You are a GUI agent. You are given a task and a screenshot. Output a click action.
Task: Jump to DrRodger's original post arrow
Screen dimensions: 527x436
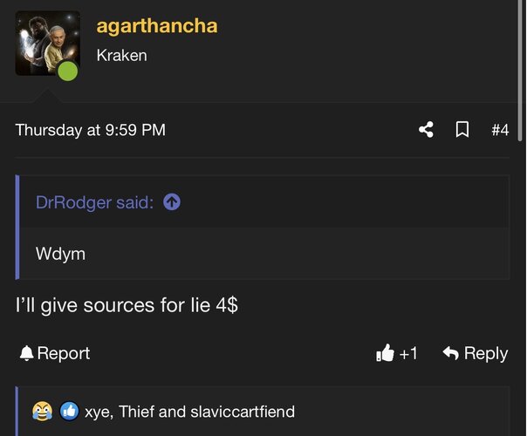tap(172, 202)
